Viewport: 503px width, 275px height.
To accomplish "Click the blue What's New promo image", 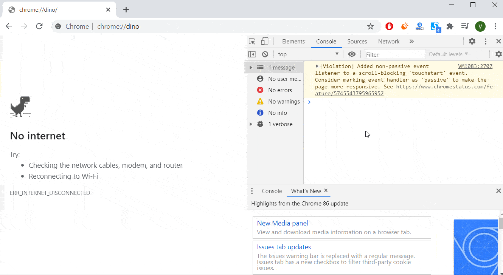I will (x=476, y=247).
